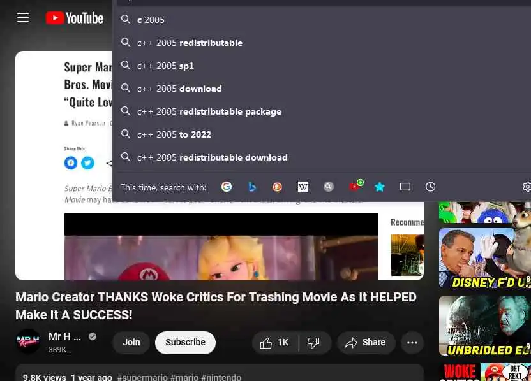Select suggestion 'c++ 2005 redistributable'
The image size is (531, 381).
[x=322, y=43]
